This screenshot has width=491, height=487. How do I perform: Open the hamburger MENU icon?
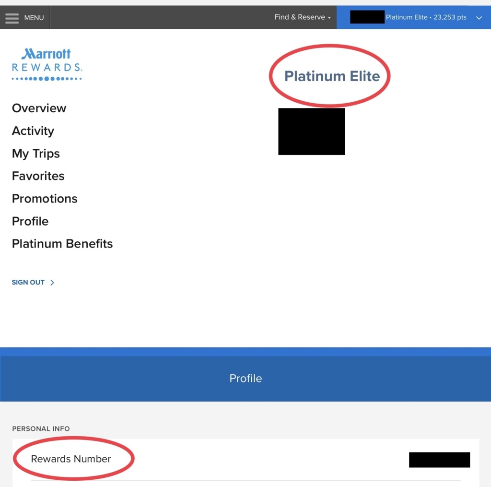[x=12, y=18]
